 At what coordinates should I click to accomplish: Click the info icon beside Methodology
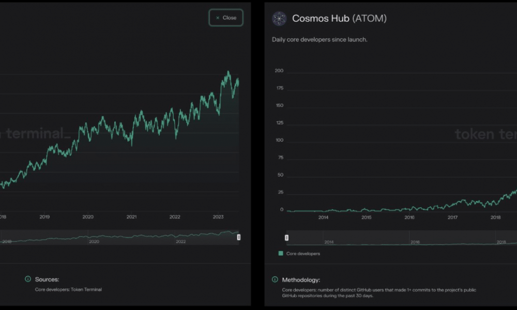coord(275,280)
